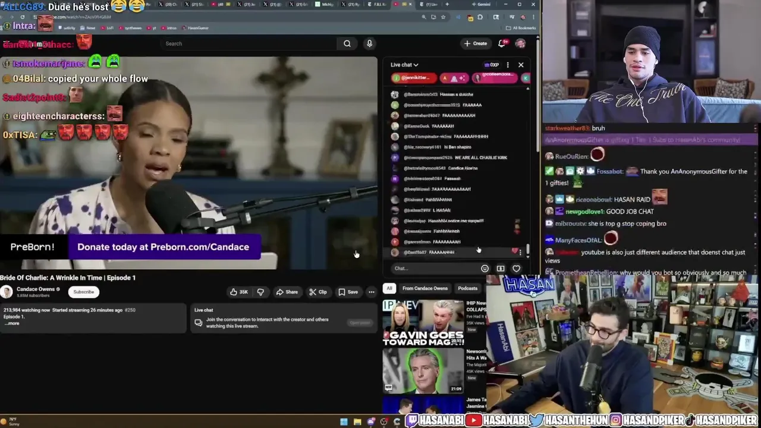
Task: Dislike the Candace Owens video
Action: [260, 292]
